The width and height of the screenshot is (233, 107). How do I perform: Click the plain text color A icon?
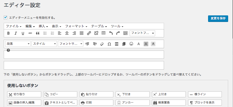139,44
